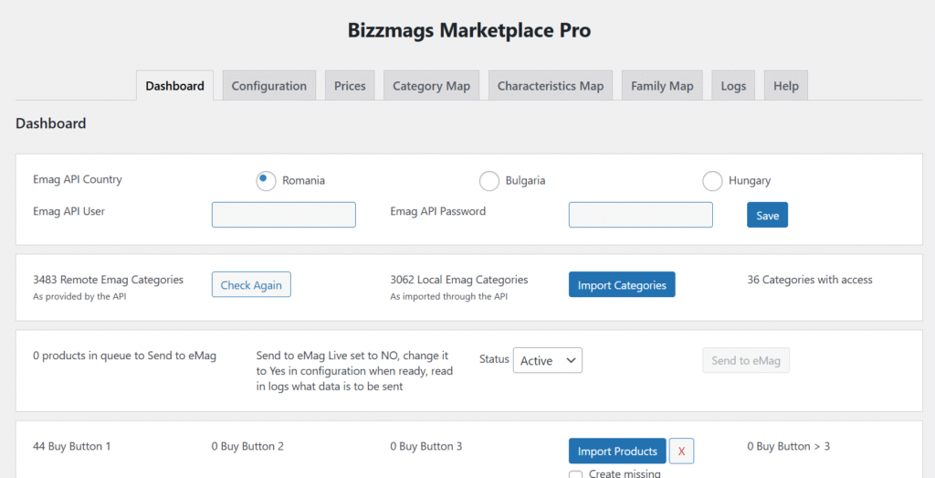Select the Romania radio button

click(266, 181)
